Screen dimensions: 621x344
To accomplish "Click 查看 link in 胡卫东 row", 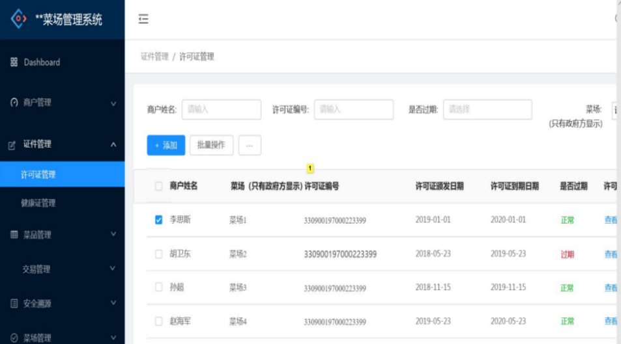I will (611, 254).
